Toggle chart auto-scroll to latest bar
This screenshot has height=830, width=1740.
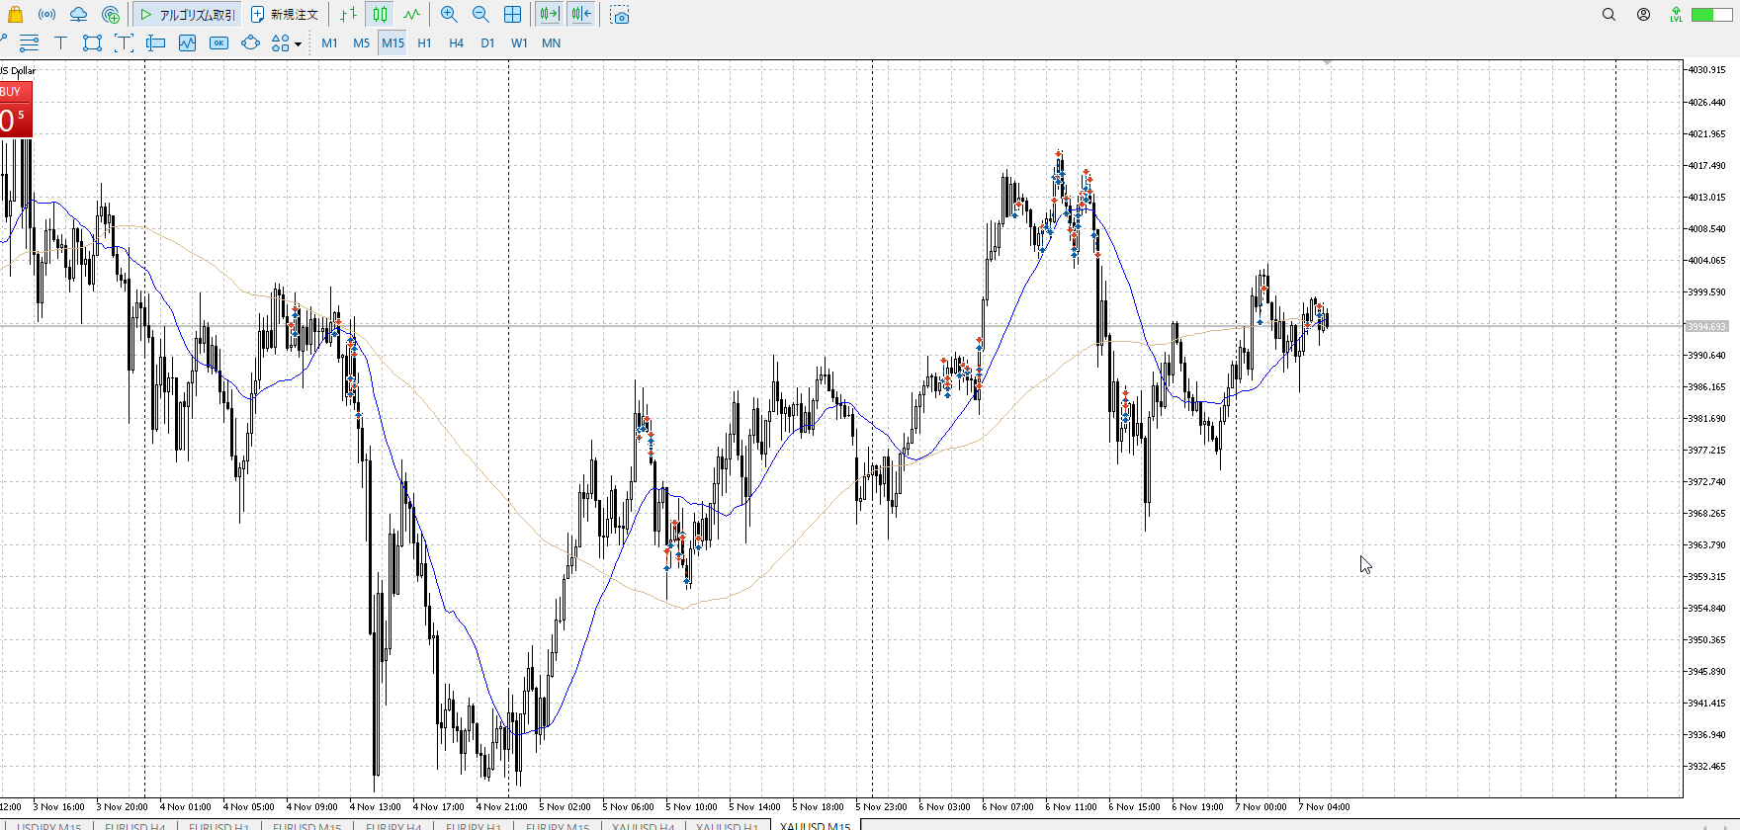pos(550,15)
